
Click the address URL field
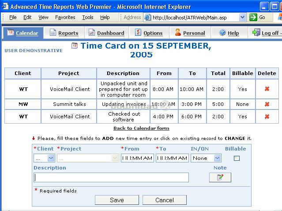point(196,18)
